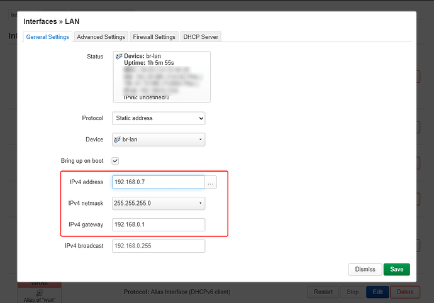The image size is (434, 303).
Task: Open the Protocol dropdown
Action: click(159, 118)
